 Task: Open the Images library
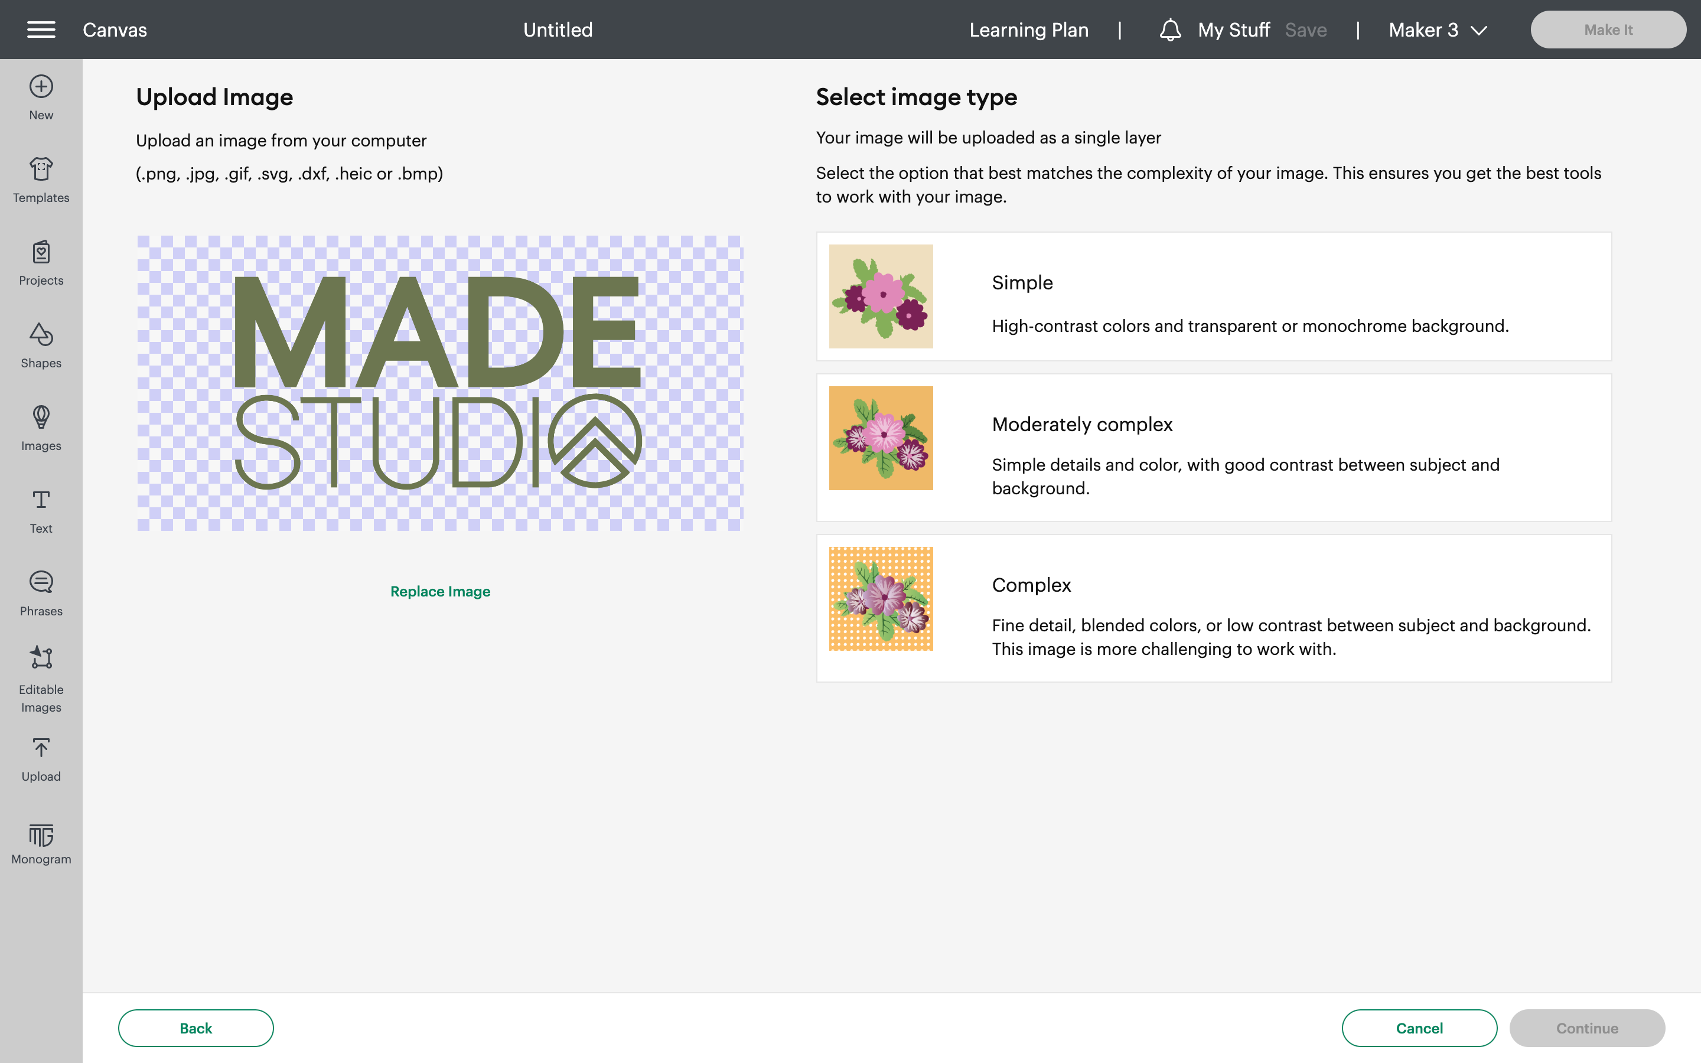(x=41, y=428)
